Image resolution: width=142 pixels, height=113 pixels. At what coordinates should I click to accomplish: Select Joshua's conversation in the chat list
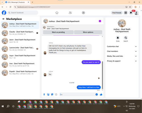(20, 25)
